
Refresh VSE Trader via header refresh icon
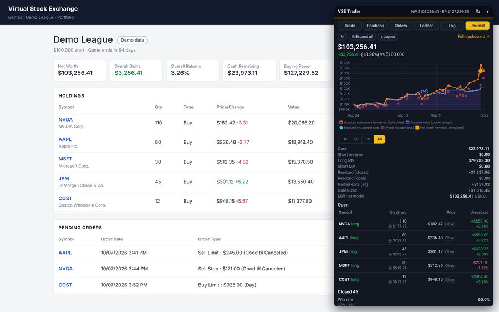[478, 12]
